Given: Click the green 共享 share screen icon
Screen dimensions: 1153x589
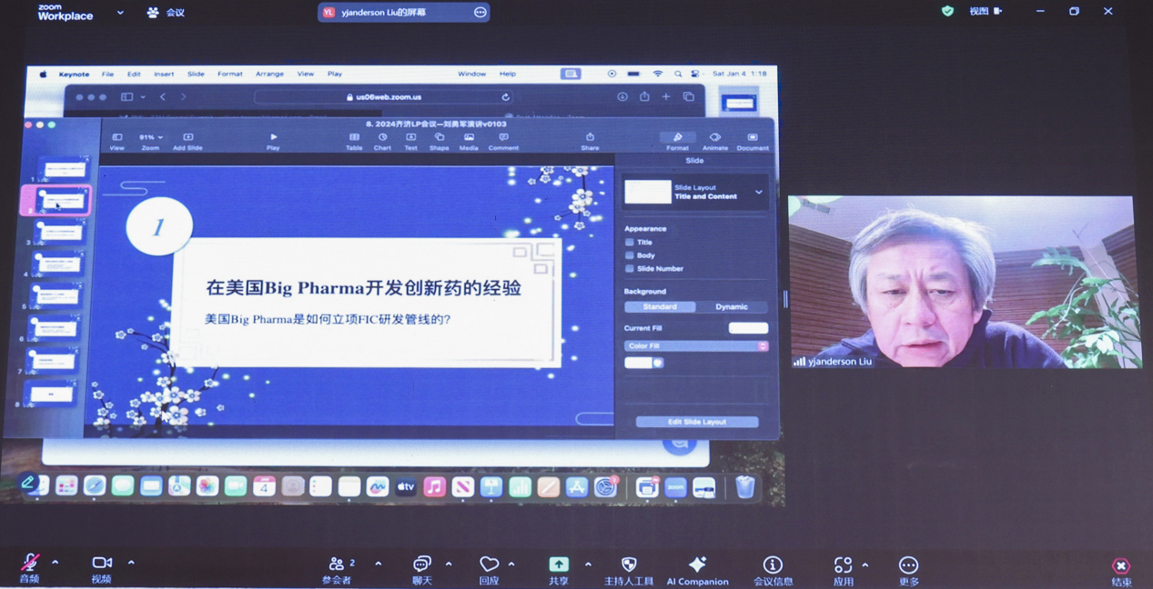Looking at the screenshot, I should pyautogui.click(x=559, y=564).
